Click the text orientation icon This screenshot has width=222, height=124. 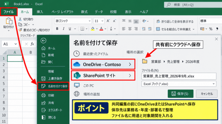[144, 21]
